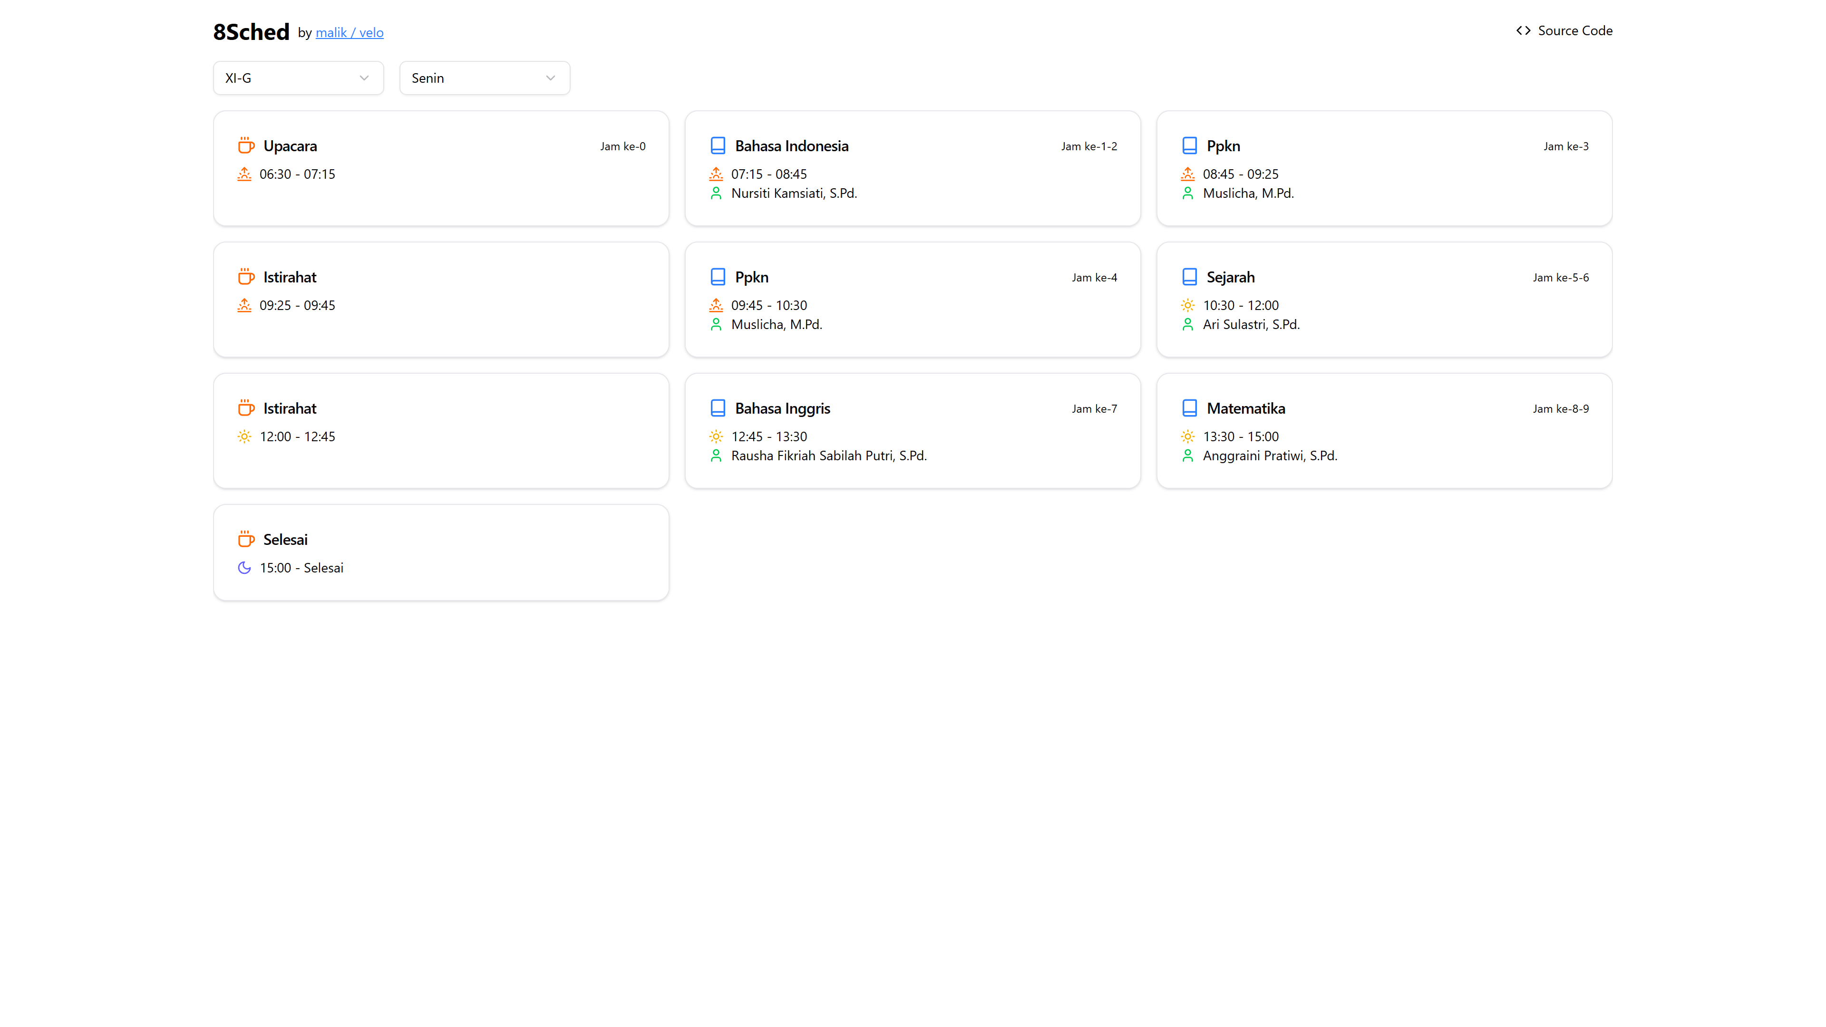Click the code brackets icon near Source Code
This screenshot has width=1826, height=1027.
tap(1523, 30)
